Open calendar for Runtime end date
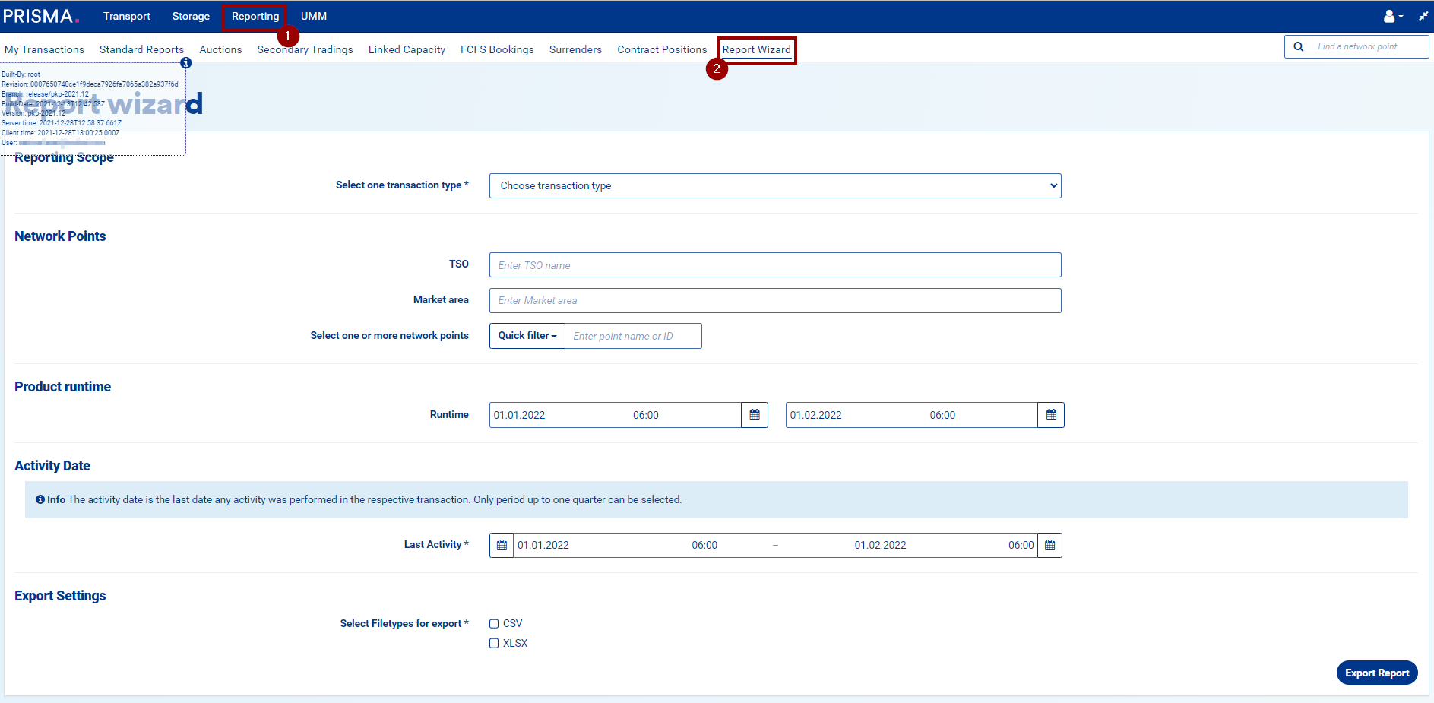The width and height of the screenshot is (1434, 703). click(x=1051, y=415)
